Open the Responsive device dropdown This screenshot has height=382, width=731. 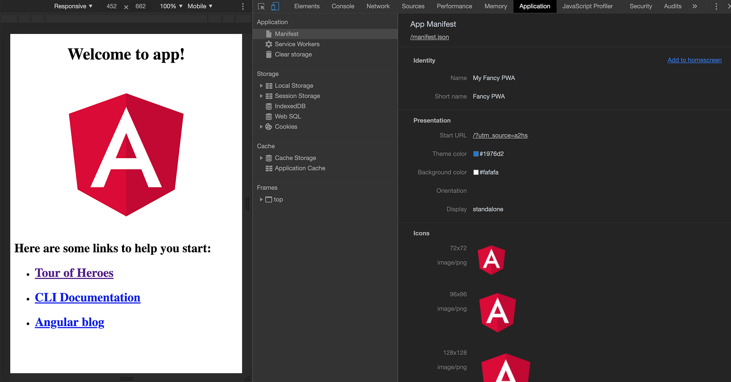pyautogui.click(x=73, y=6)
